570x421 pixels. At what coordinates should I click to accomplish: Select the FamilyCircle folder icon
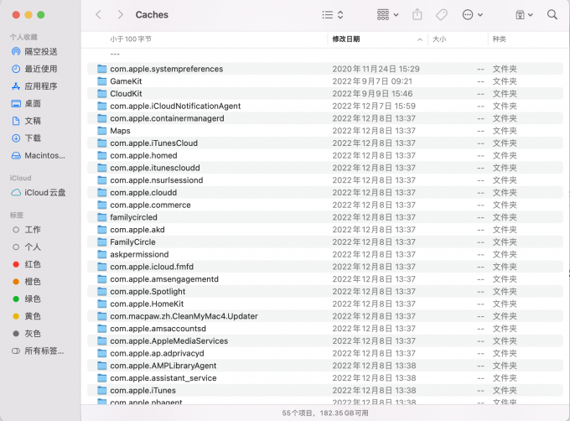102,242
